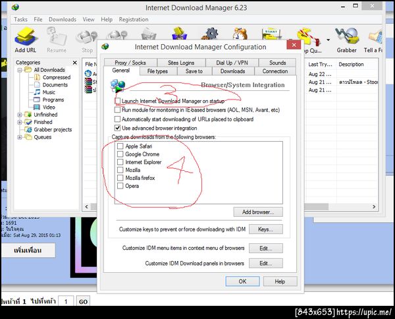The image size is (395, 319).
Task: Expand the Queues tree node
Action: pos(20,137)
